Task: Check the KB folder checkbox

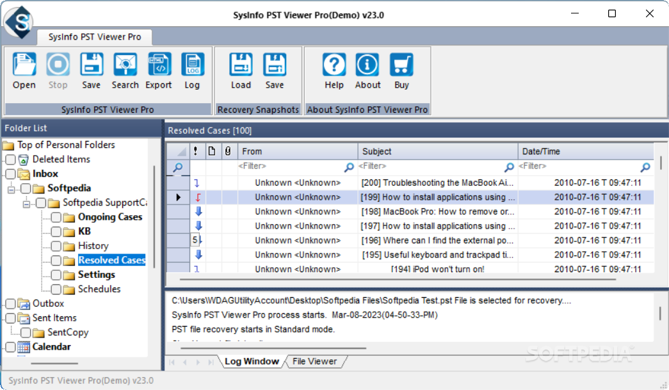Action: coord(56,232)
